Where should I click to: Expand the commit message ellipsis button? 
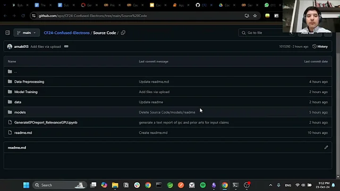point(66,46)
